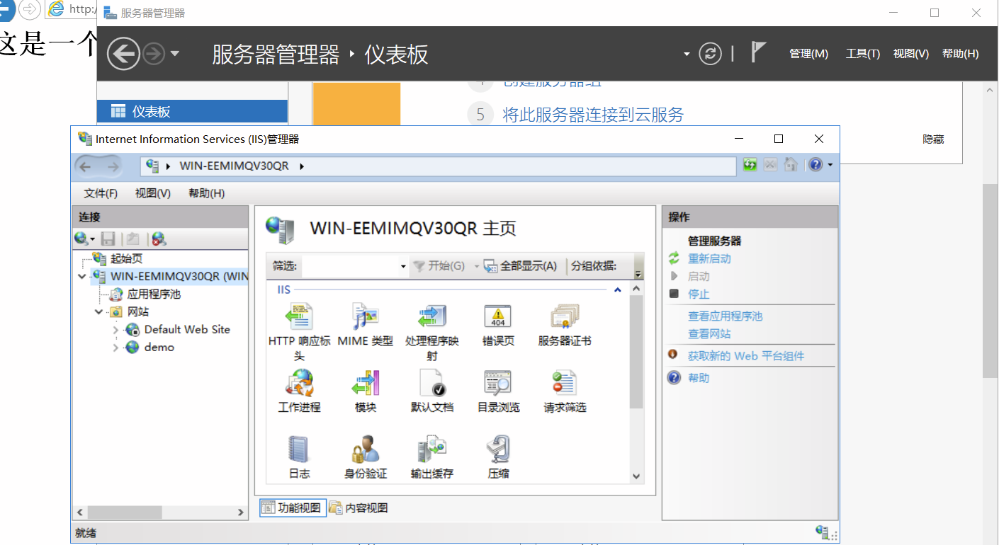Click IIS address bar home icon

[791, 165]
